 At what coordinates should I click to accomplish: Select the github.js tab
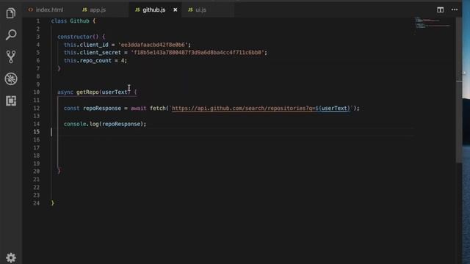click(x=153, y=10)
